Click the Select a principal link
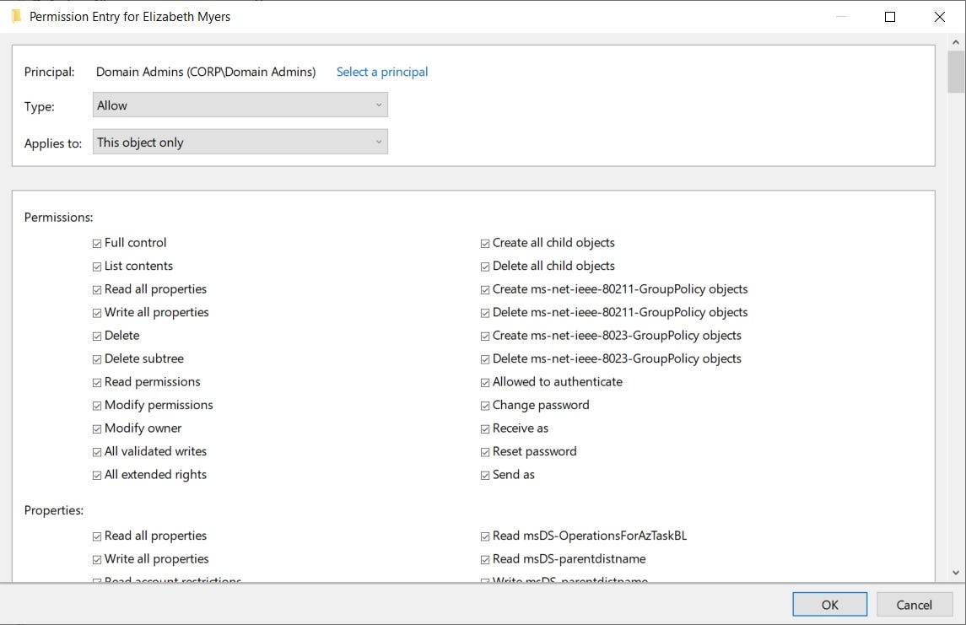 point(382,72)
